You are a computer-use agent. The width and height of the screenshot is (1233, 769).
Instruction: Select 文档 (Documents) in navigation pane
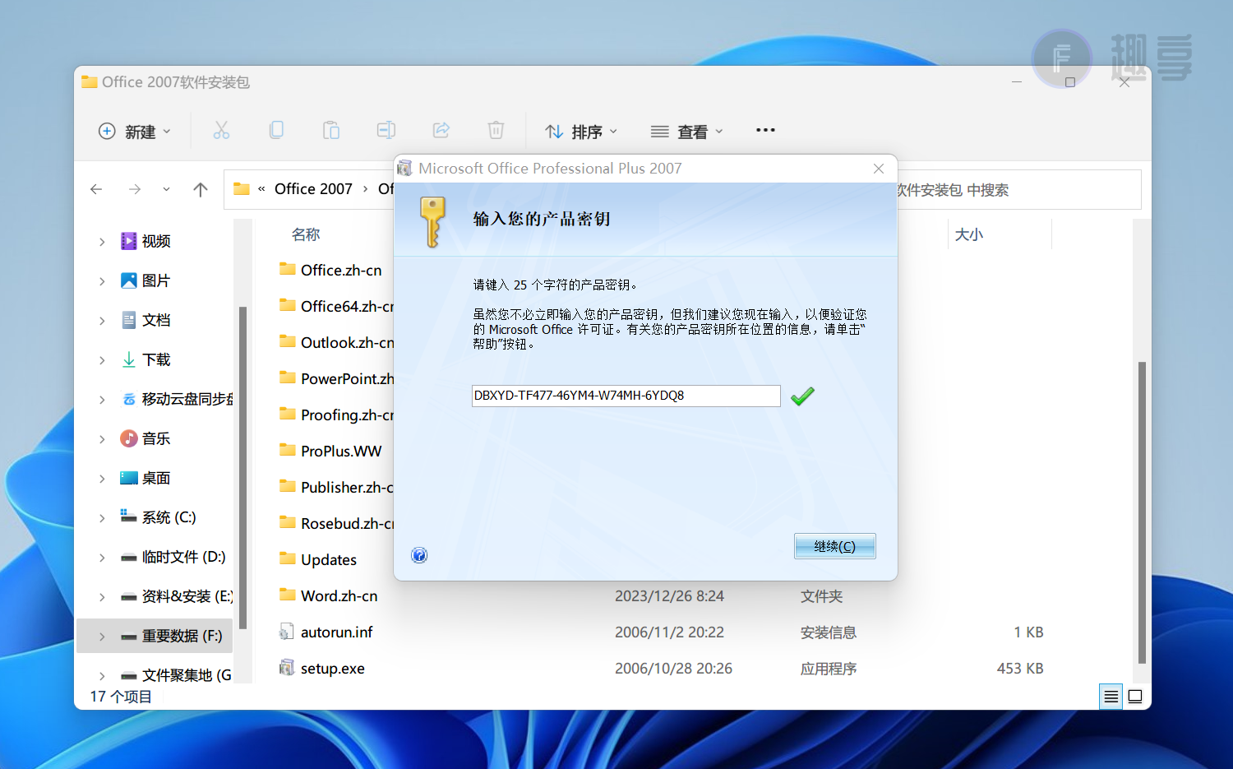point(156,320)
